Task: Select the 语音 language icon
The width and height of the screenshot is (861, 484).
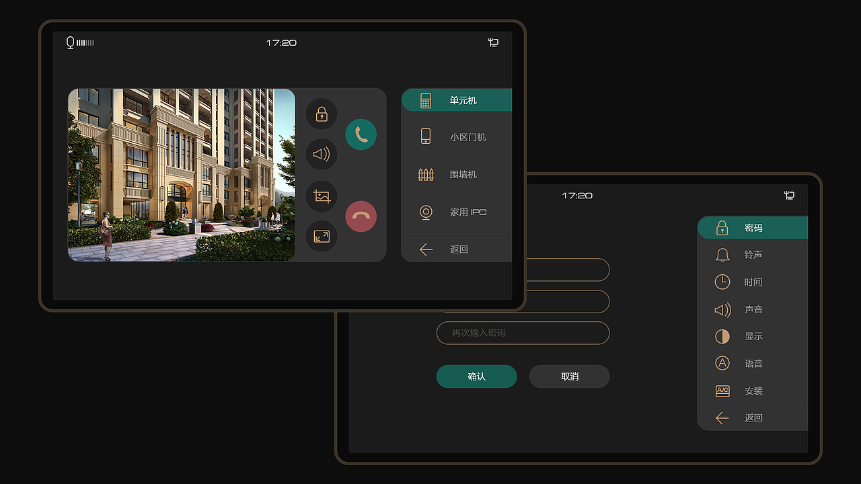Action: click(722, 363)
